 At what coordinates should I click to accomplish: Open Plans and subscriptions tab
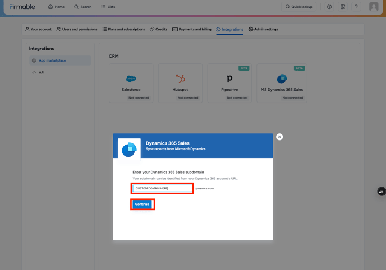pos(123,29)
